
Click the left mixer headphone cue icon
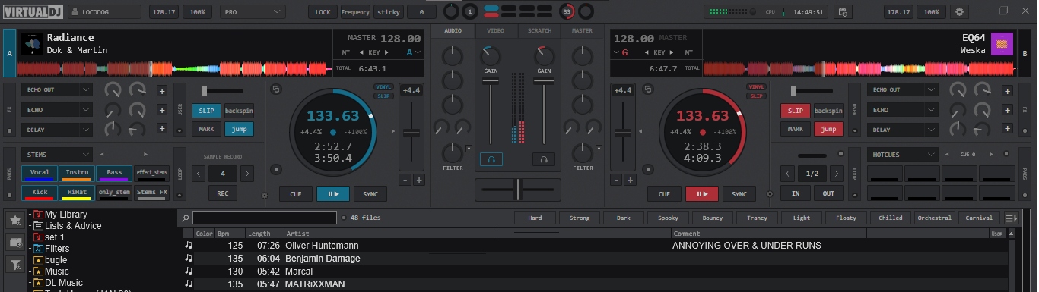click(x=491, y=159)
